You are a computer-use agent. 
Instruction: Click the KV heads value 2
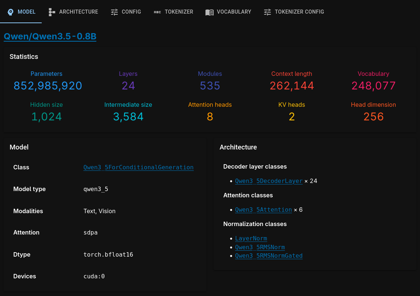[x=292, y=117]
